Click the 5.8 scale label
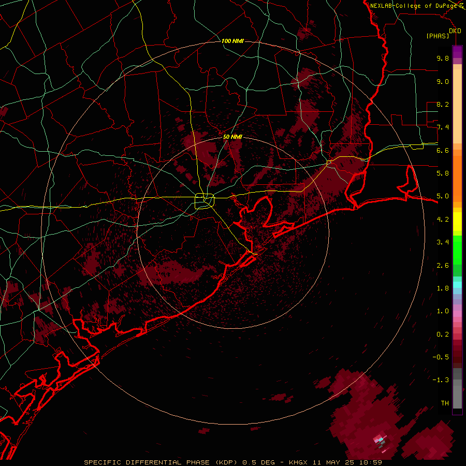The height and width of the screenshot is (466, 466). 443,173
